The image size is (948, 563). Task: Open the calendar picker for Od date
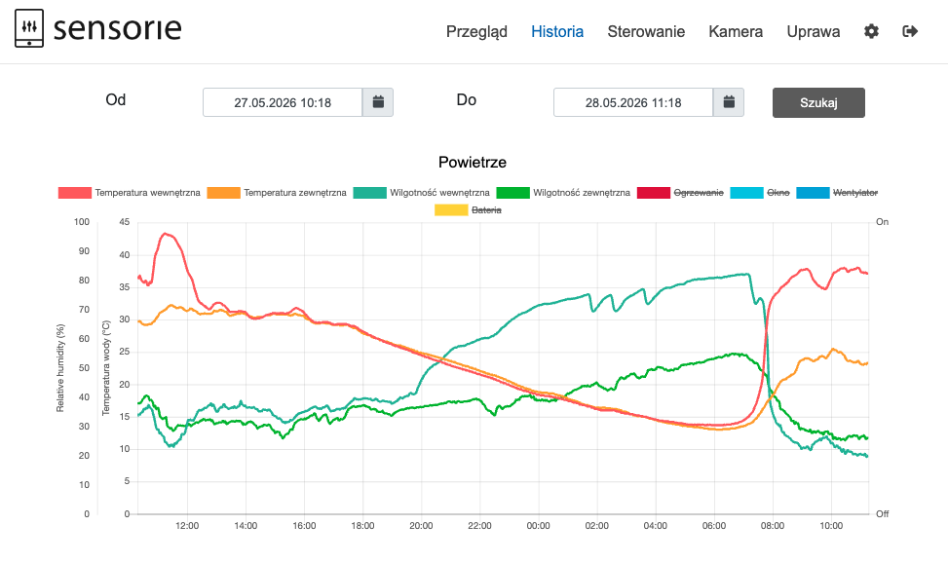[378, 102]
